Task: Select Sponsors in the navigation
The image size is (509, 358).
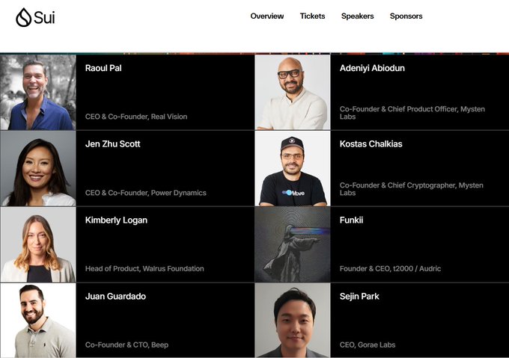Action: tap(406, 16)
